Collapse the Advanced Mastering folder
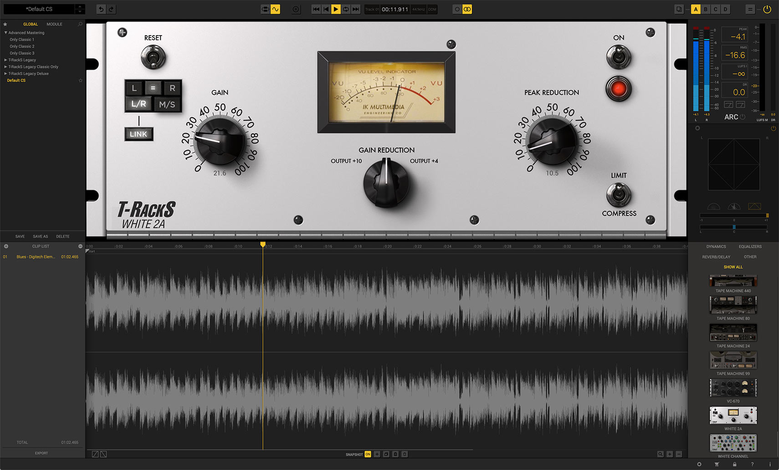 click(x=6, y=33)
